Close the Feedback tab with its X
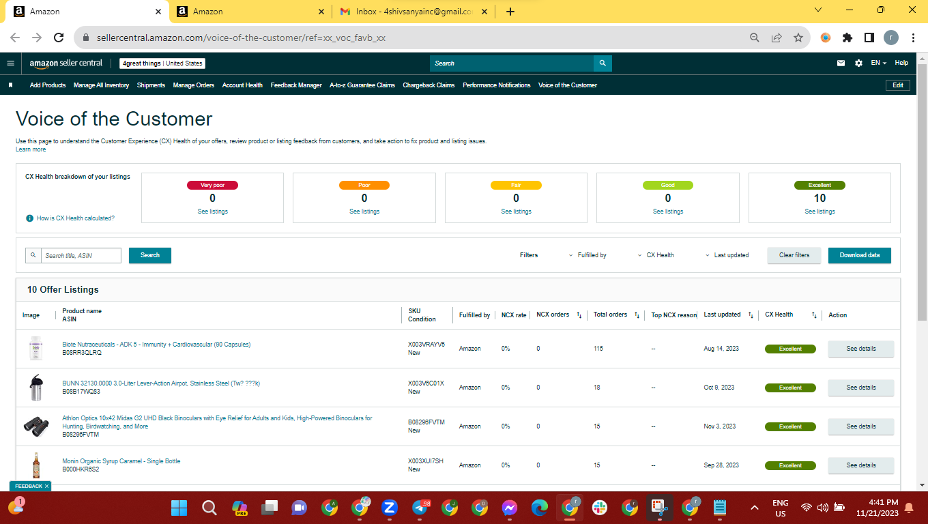Image resolution: width=928 pixels, height=524 pixels. (x=46, y=486)
